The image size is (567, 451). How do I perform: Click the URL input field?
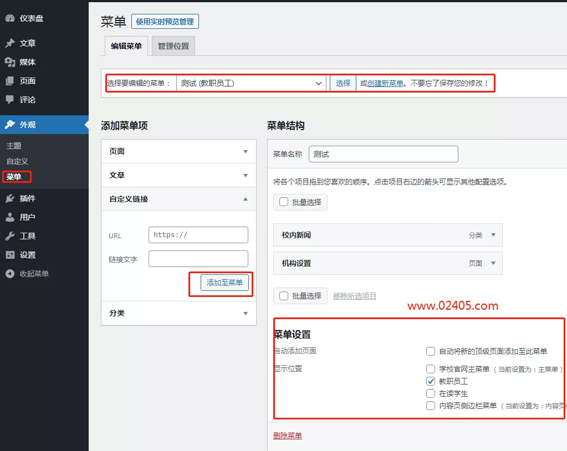click(198, 235)
